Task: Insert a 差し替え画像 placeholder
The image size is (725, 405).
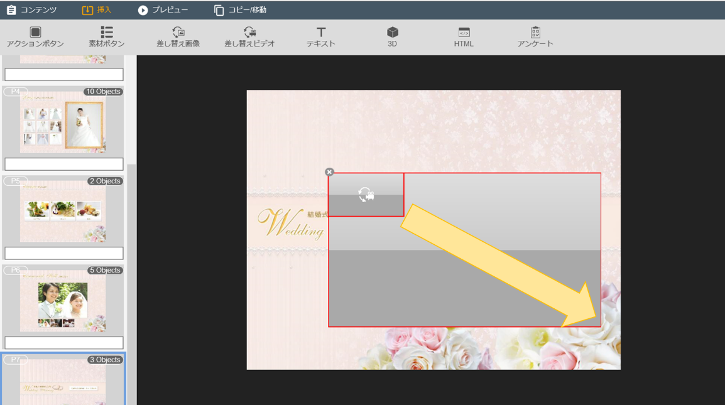Action: pos(178,33)
